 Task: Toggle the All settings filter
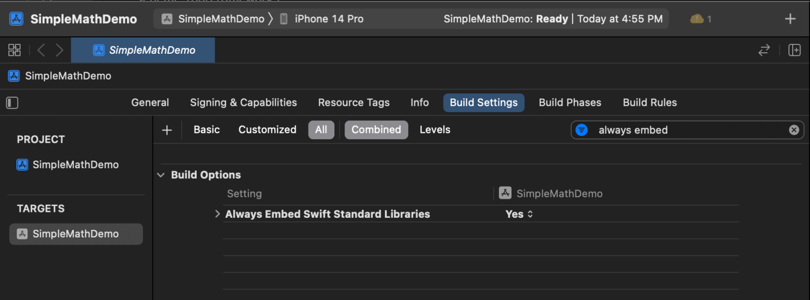321,130
